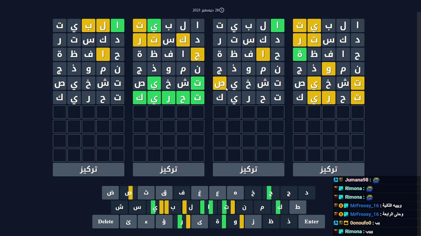
Task: Click تركيز under the board with yellow ل tile
Action: 88,169
